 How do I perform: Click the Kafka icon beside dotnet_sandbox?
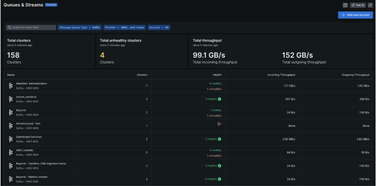tap(11, 99)
